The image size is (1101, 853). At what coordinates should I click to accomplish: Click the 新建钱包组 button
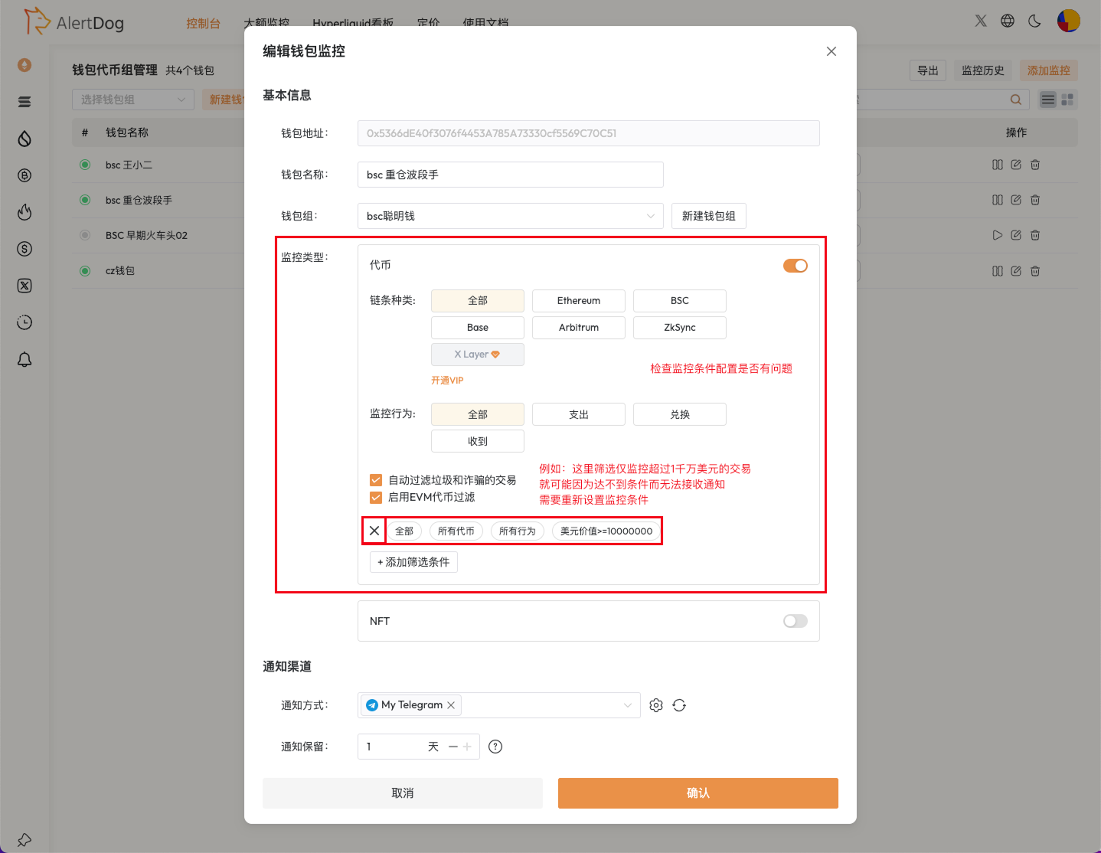coord(708,215)
